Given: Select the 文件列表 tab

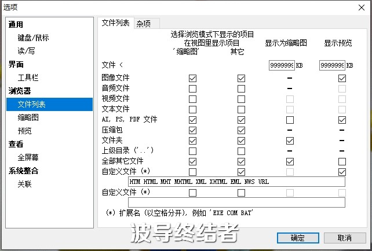Looking at the screenshot, I should pos(116,23).
